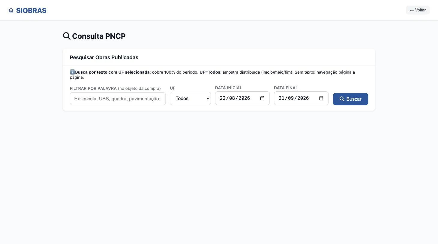This screenshot has height=244, width=438.
Task: Click the Buscar search button
Action: pos(350,99)
